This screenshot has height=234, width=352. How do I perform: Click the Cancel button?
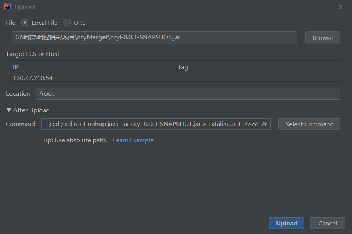(327, 223)
